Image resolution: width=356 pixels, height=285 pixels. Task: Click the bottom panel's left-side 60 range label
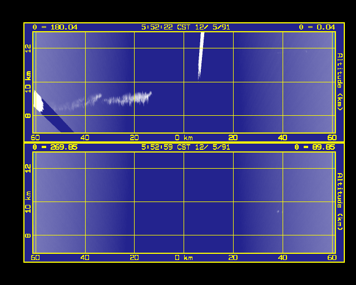35,258
